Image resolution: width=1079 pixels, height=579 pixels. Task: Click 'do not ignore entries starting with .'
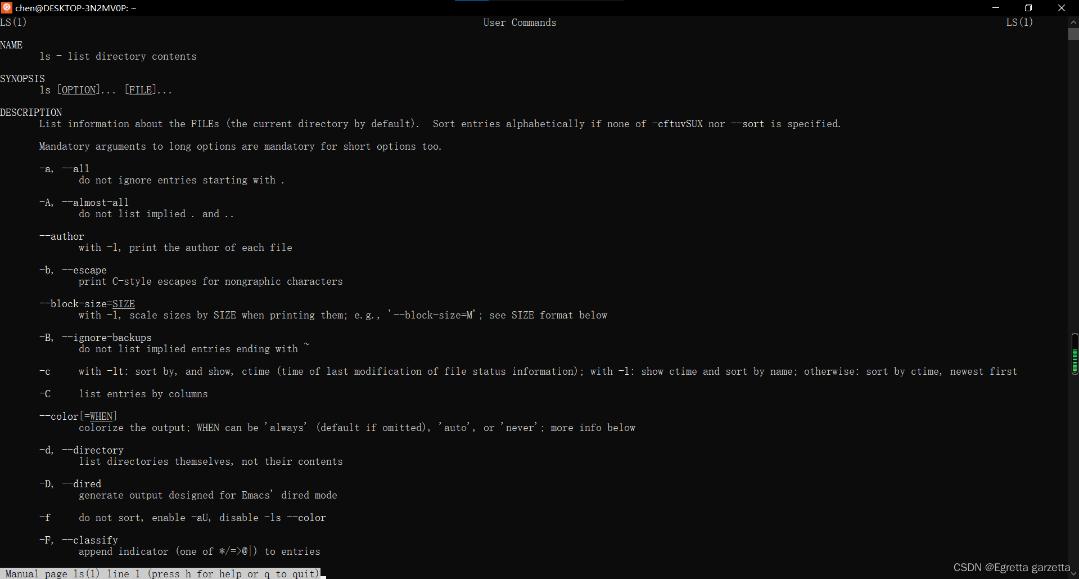click(181, 180)
